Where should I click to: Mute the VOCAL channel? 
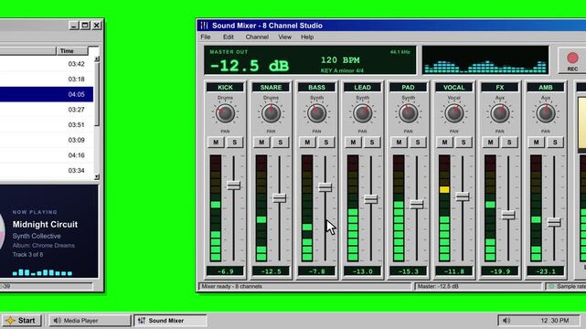444,143
